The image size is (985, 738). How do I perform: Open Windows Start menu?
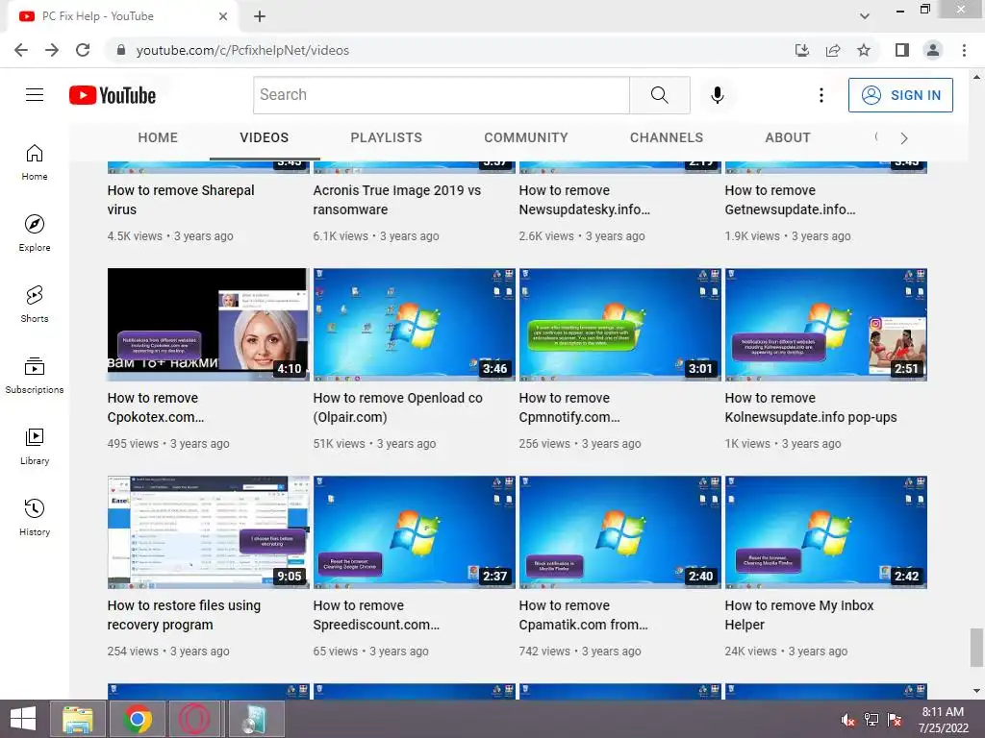(23, 719)
